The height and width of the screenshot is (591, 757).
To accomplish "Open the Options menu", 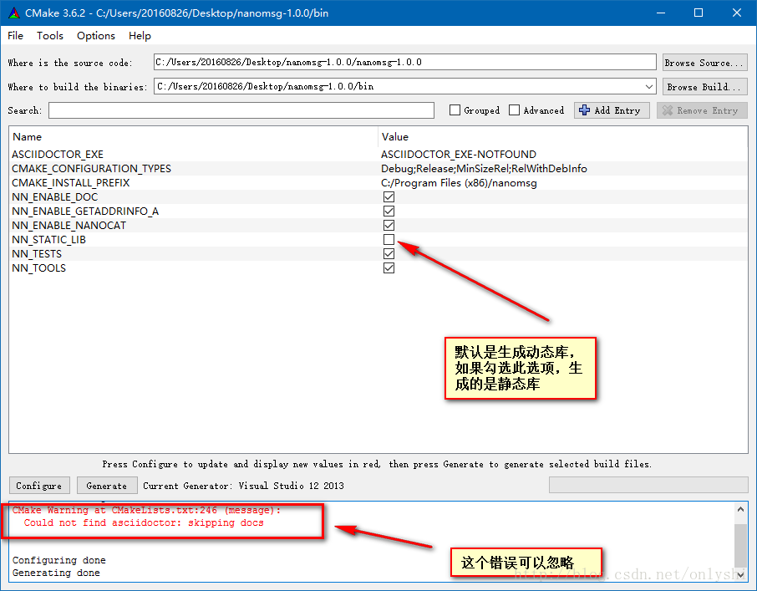I will (x=96, y=36).
